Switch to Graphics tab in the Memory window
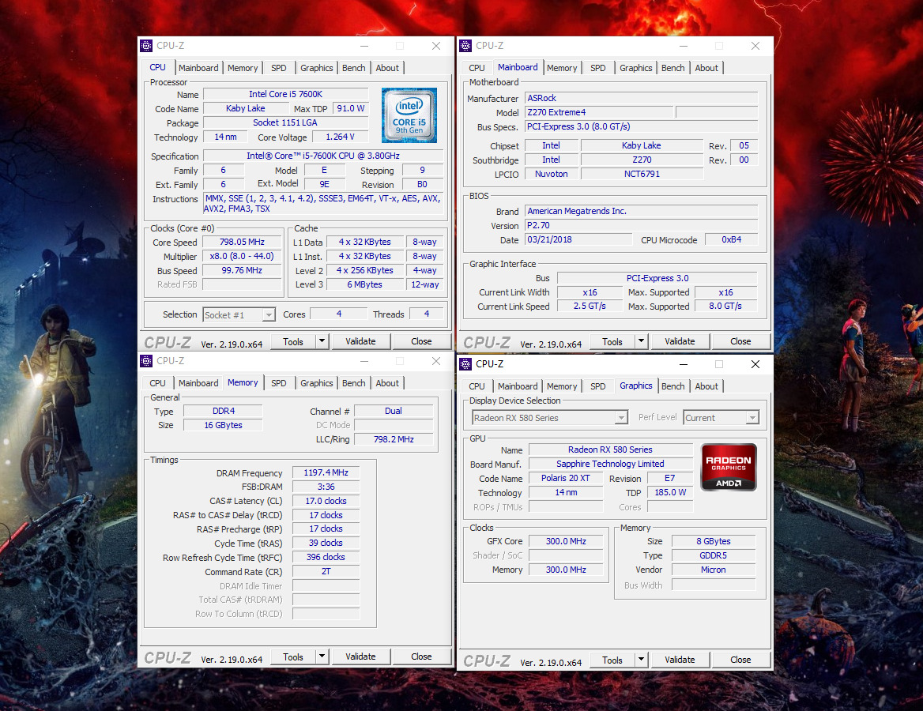923x711 pixels. [317, 383]
